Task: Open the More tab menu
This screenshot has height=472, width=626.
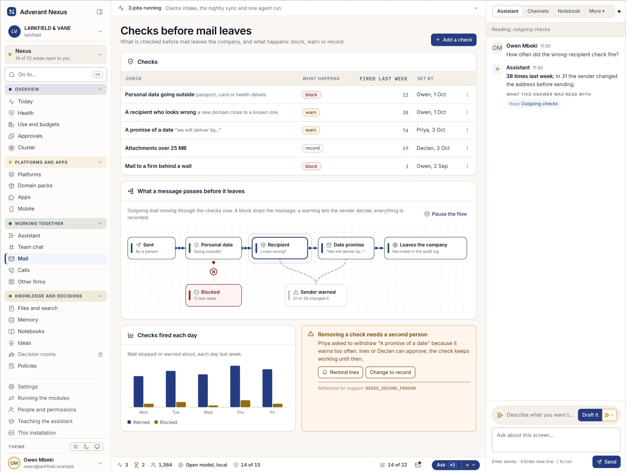Action: point(597,11)
